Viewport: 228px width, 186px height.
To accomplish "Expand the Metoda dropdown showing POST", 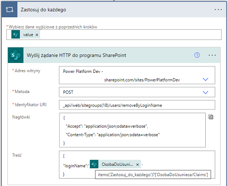I will (x=205, y=92).
